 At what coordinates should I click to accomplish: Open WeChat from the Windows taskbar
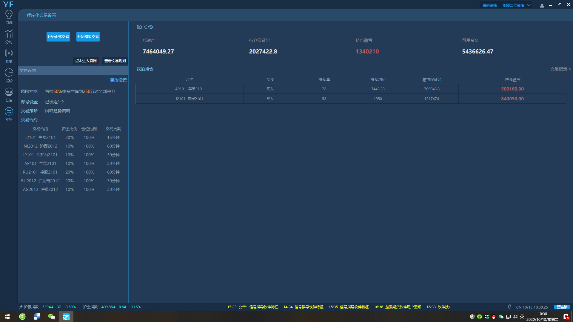(51, 316)
